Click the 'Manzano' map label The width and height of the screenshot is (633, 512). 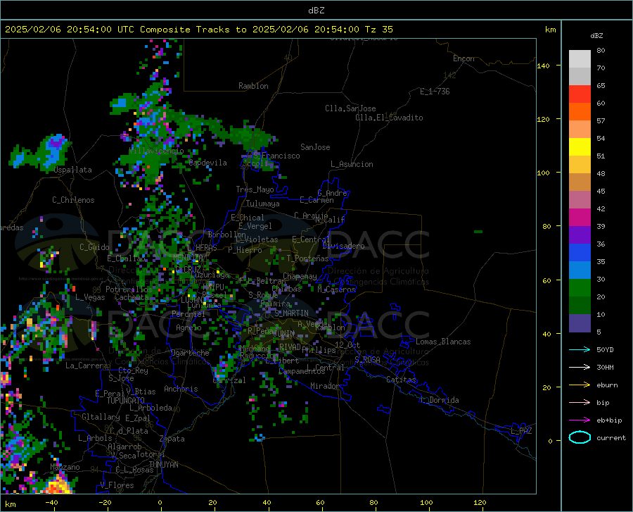tap(65, 467)
